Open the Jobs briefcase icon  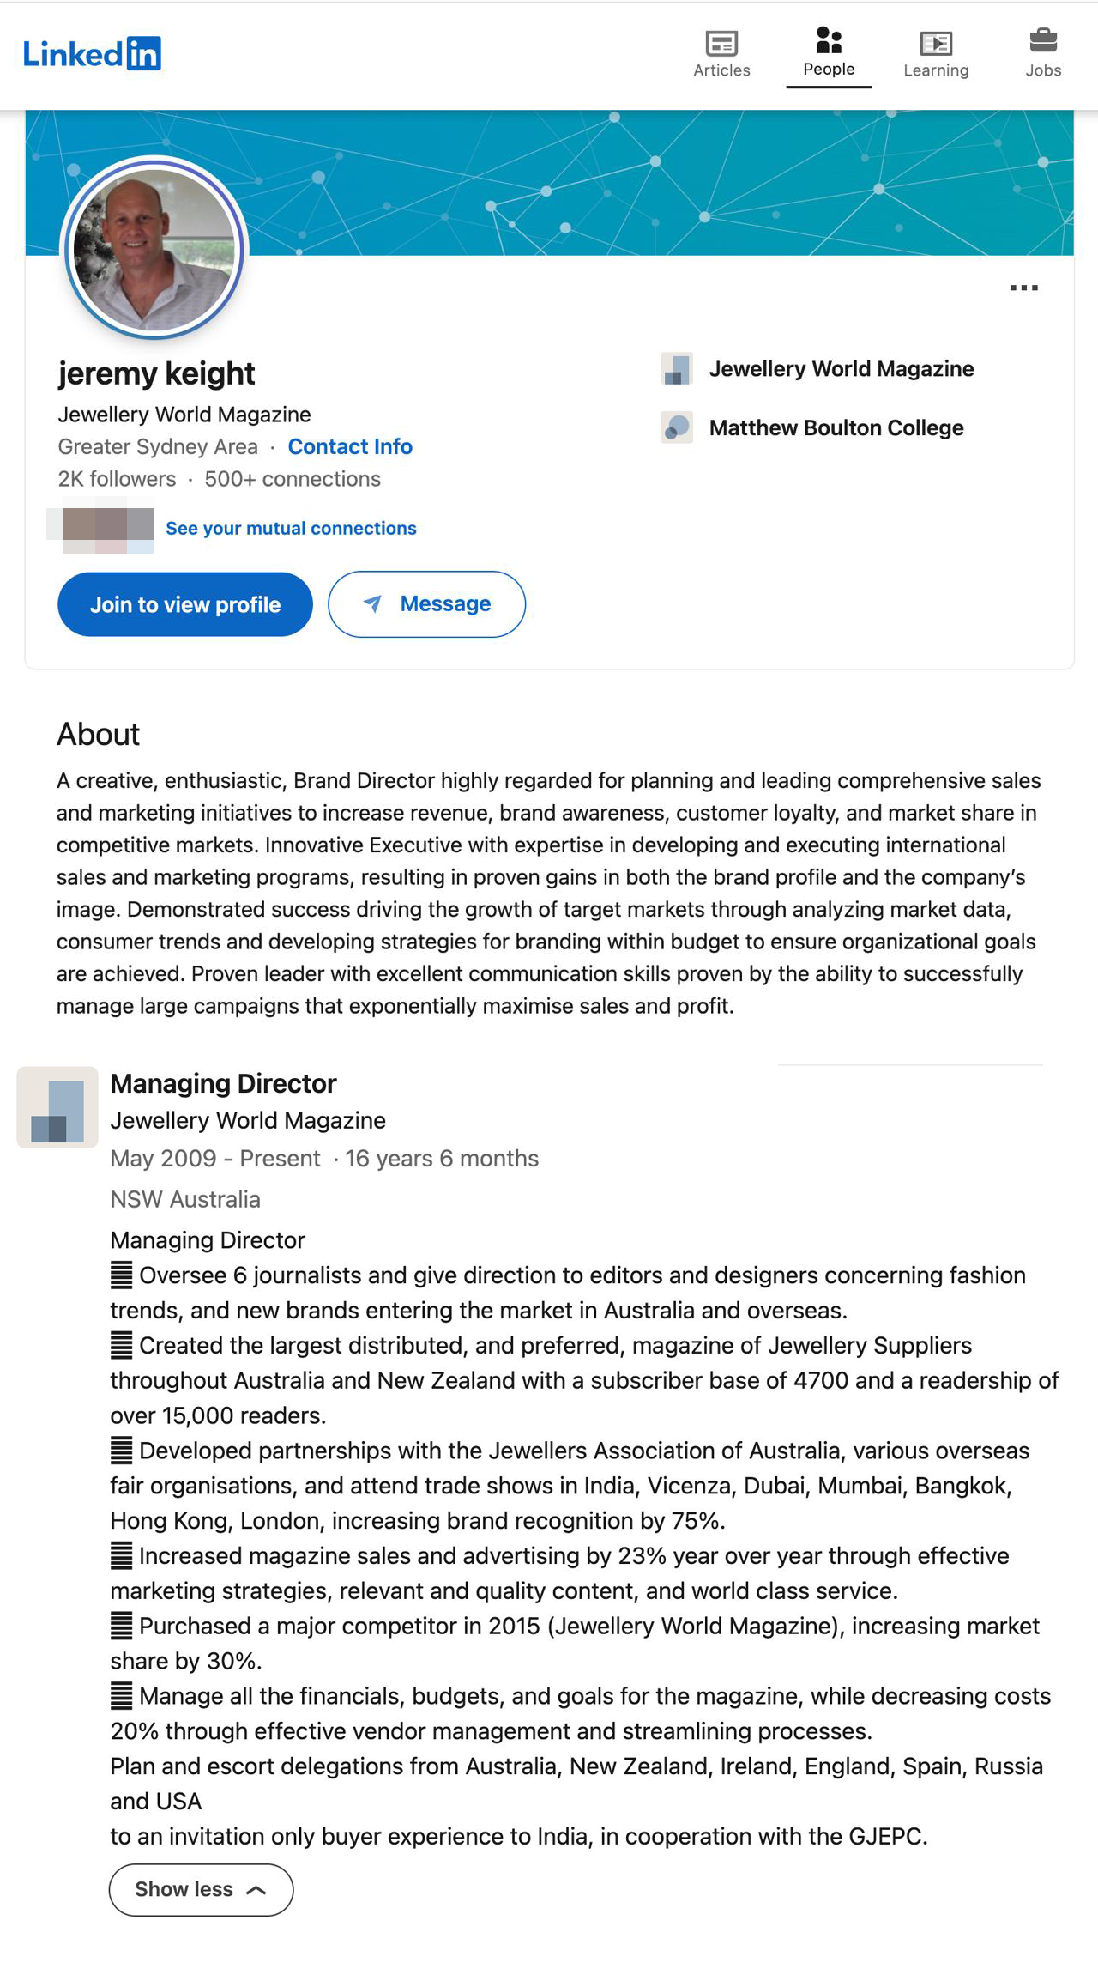point(1043,41)
